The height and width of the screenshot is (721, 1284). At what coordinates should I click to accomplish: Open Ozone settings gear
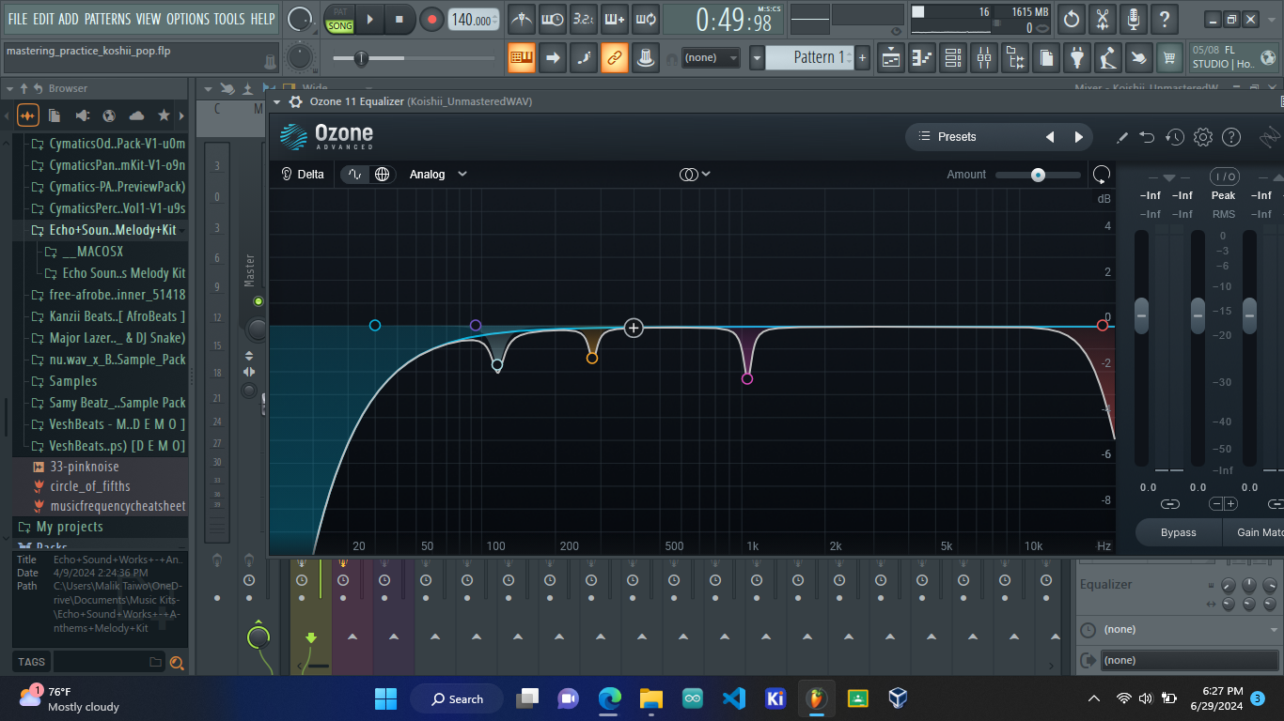point(1203,137)
